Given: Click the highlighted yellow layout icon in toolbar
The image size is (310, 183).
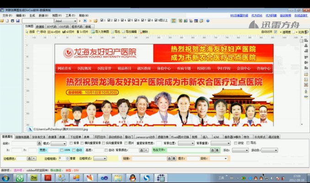Looking at the screenshot, I should coord(174,21).
